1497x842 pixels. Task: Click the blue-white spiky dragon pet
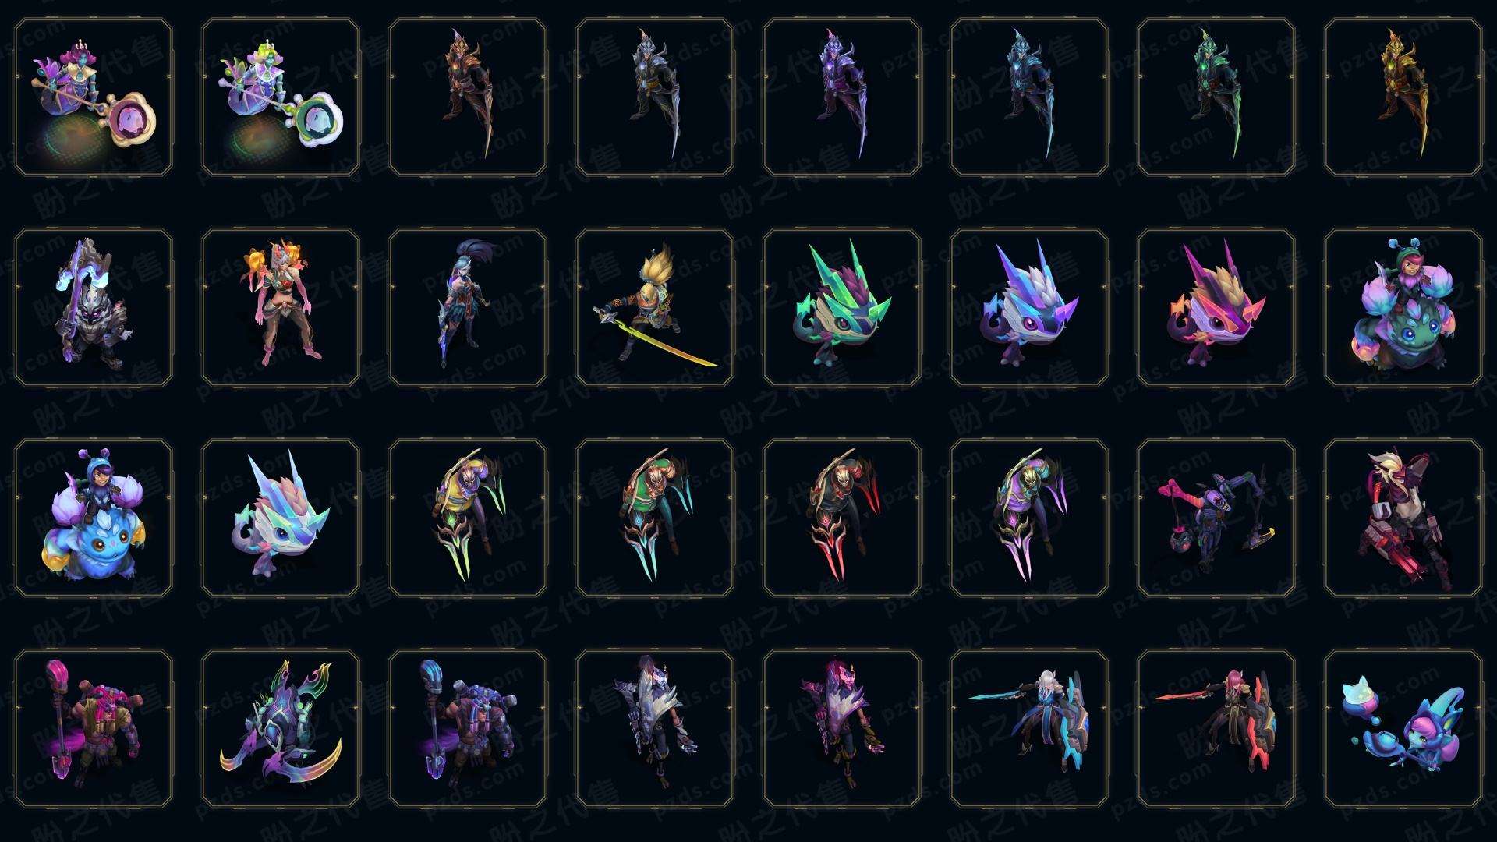[1029, 307]
